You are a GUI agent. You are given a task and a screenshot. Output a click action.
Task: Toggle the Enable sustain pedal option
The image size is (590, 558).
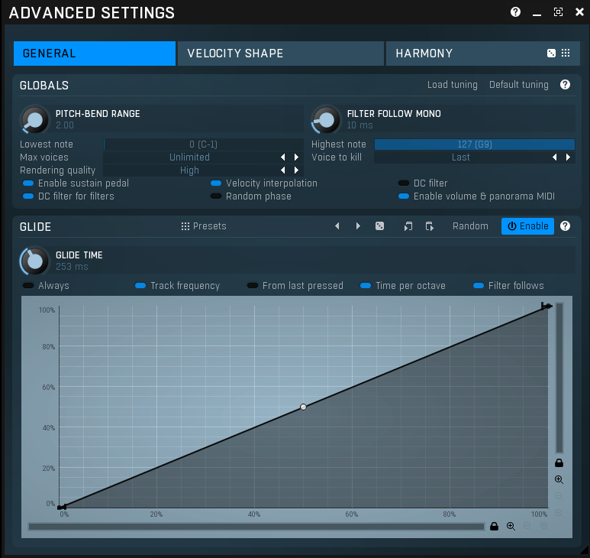[x=28, y=183]
